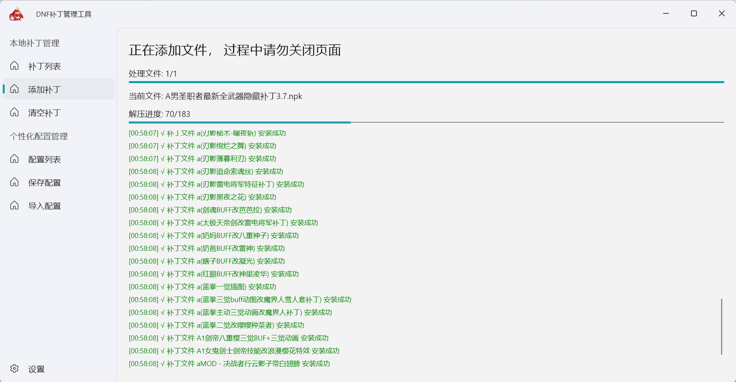The height and width of the screenshot is (382, 736).
Task: Click the aMOD 决战者行云影子 log line
Action: tap(229, 364)
